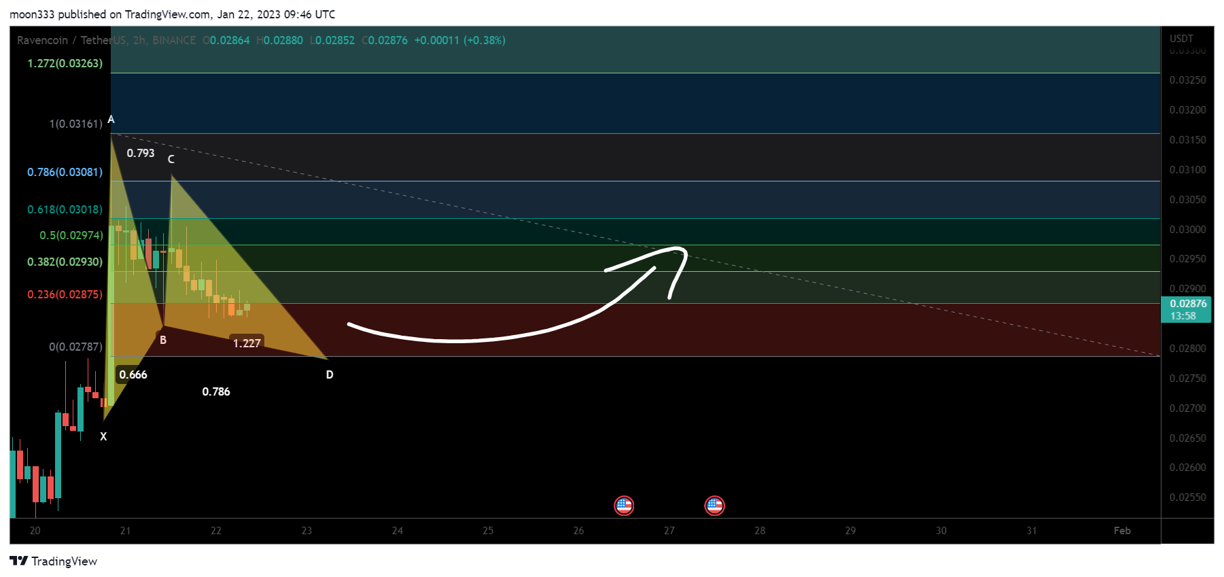1224x577 pixels.
Task: Click the open value 0.02864
Action: coord(230,40)
